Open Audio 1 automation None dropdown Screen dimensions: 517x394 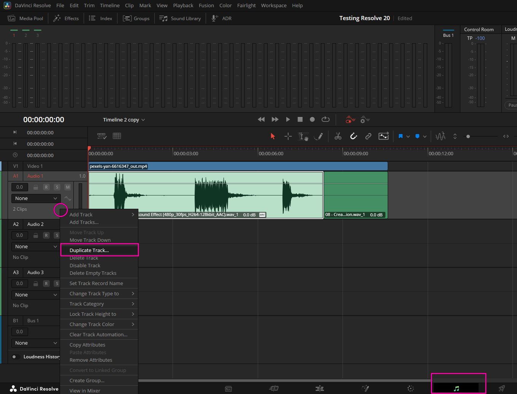pyautogui.click(x=36, y=199)
